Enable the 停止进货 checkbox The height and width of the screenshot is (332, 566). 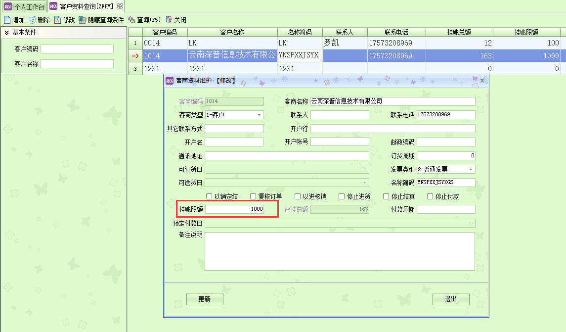(341, 195)
